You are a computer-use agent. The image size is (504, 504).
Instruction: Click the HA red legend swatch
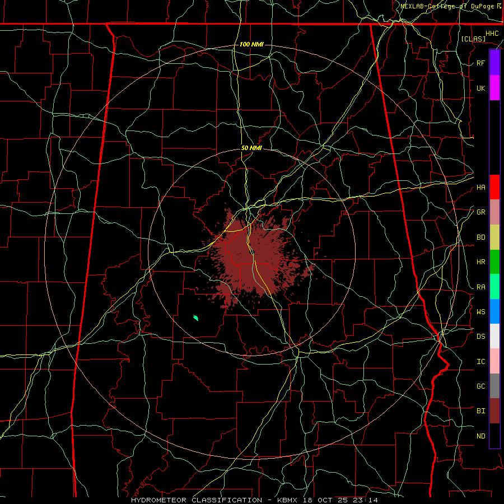tap(494, 187)
